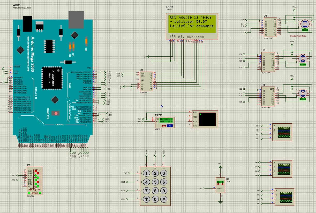Click keypad key 9
The image size is (316, 213).
tap(164, 191)
